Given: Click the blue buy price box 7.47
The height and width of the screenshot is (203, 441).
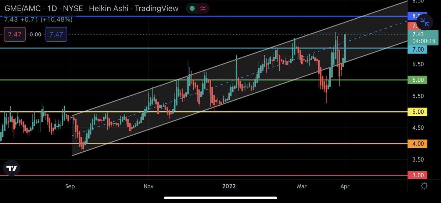Looking at the screenshot, I should 56,34.
